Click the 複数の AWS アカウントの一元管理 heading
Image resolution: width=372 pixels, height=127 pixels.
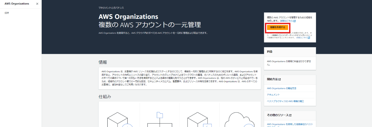pyautogui.click(x=150, y=25)
